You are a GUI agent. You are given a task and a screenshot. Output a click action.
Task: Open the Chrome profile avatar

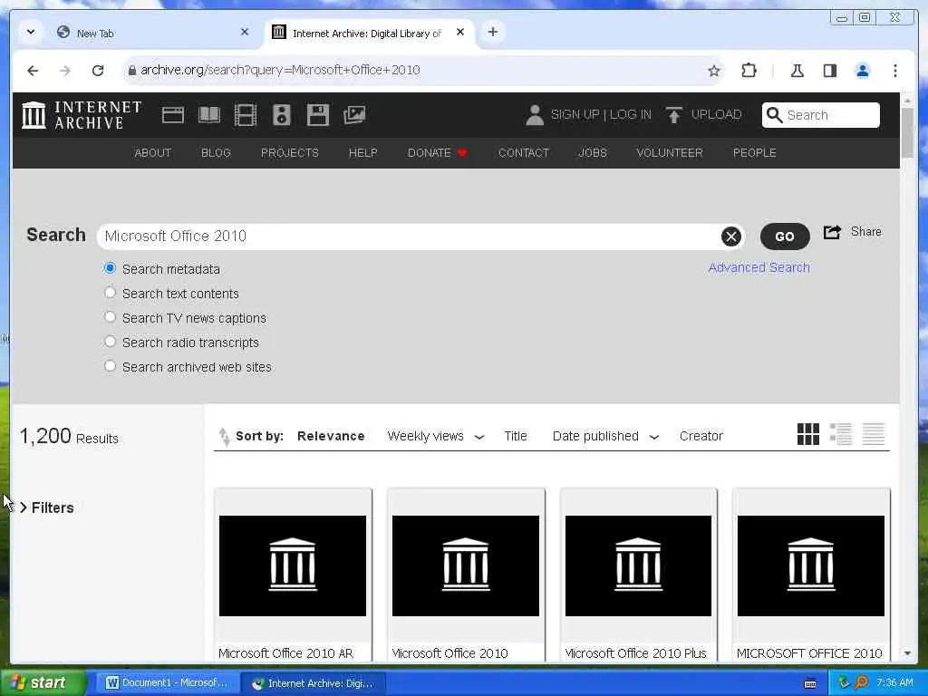point(863,71)
